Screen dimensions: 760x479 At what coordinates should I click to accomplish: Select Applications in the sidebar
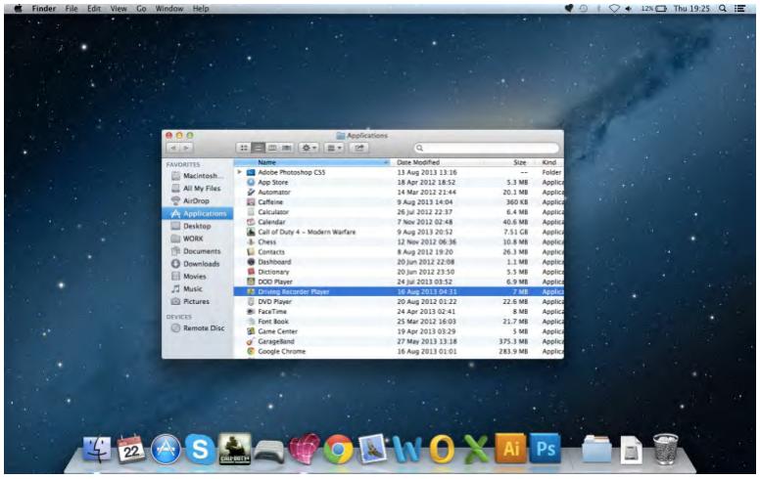197,214
